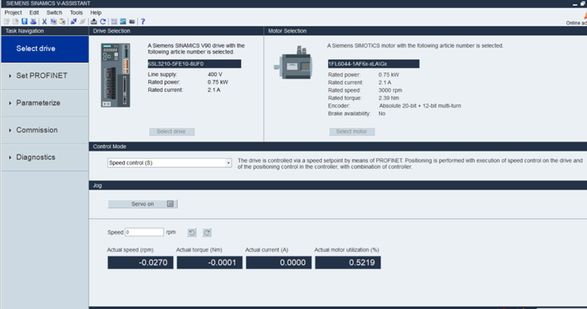
Task: Click the Line supply 400 V value
Action: tap(215, 75)
